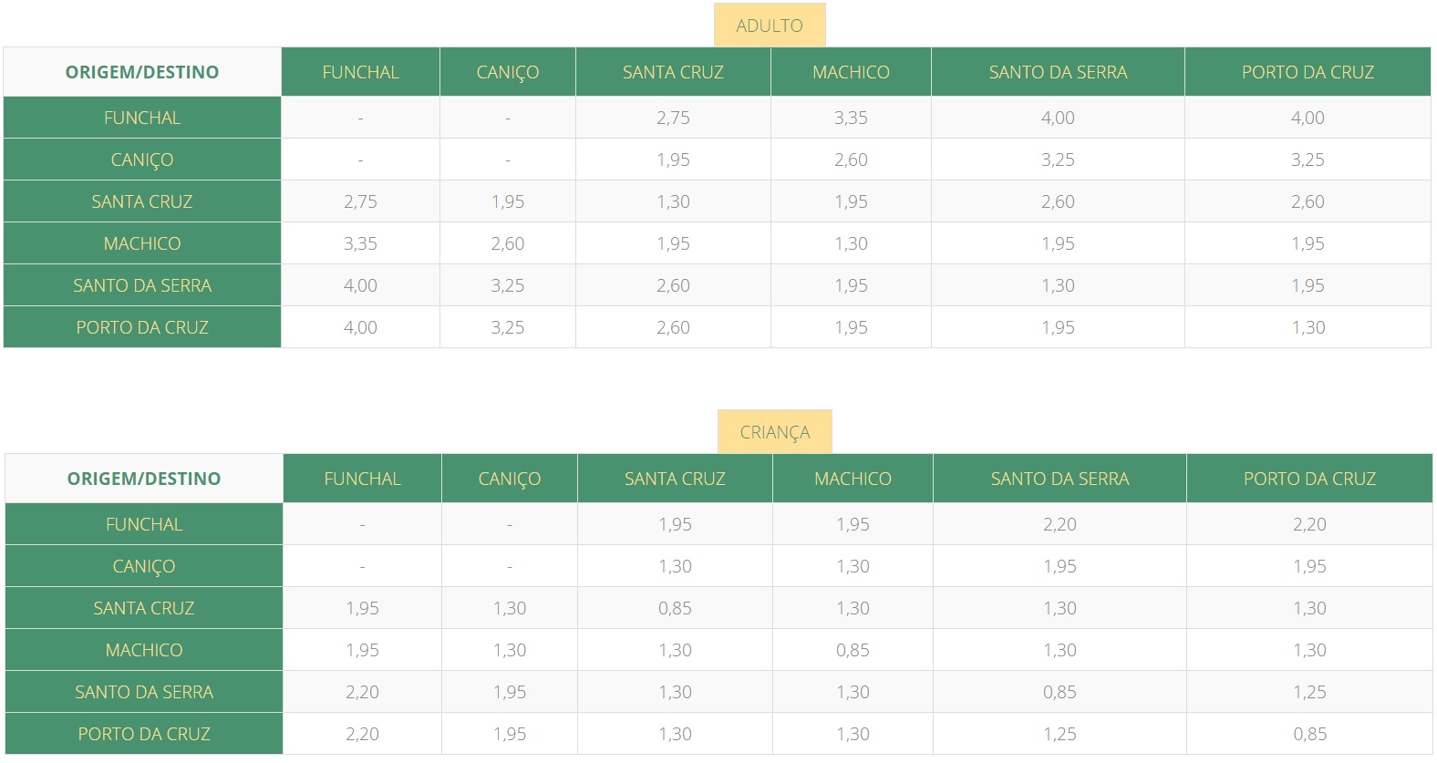Image resolution: width=1437 pixels, height=763 pixels.
Task: Select ORIGEM/DESTINO header in the adult table
Action: click(142, 72)
